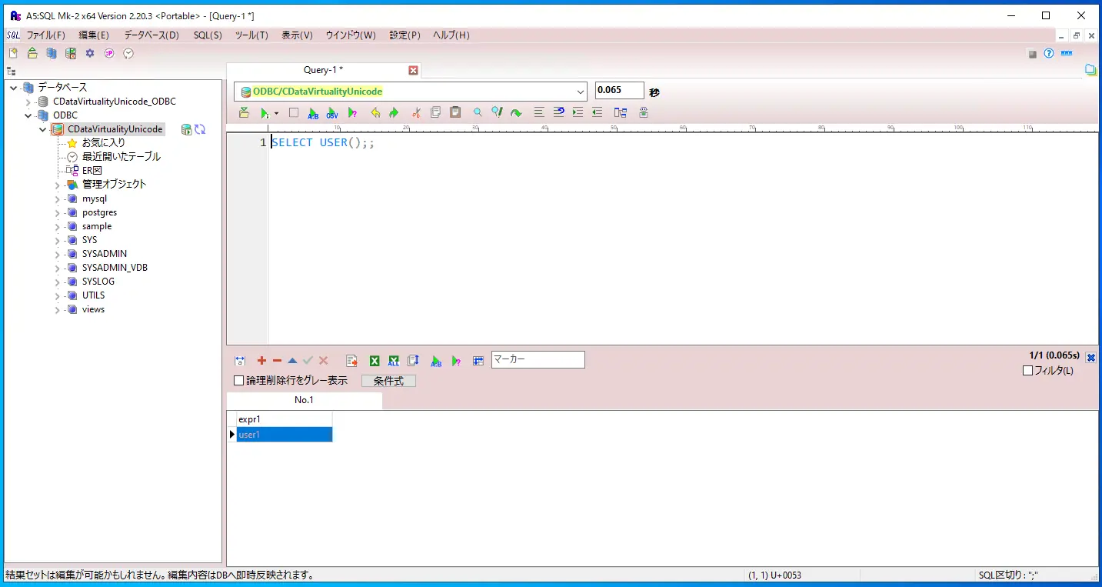Switch to the No.1 result tab
Screen dimensions: 1102x587
[305, 400]
